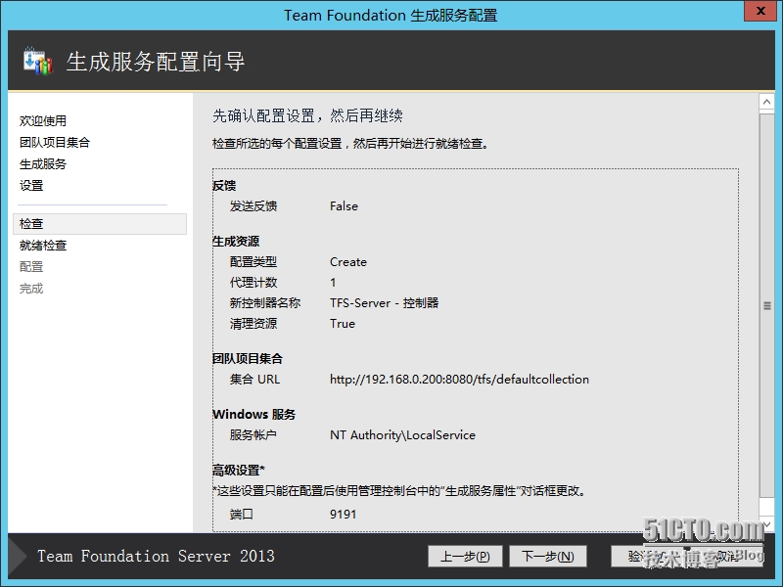Click the value 1 beside 代理计数
The height and width of the screenshot is (587, 783).
click(x=333, y=283)
